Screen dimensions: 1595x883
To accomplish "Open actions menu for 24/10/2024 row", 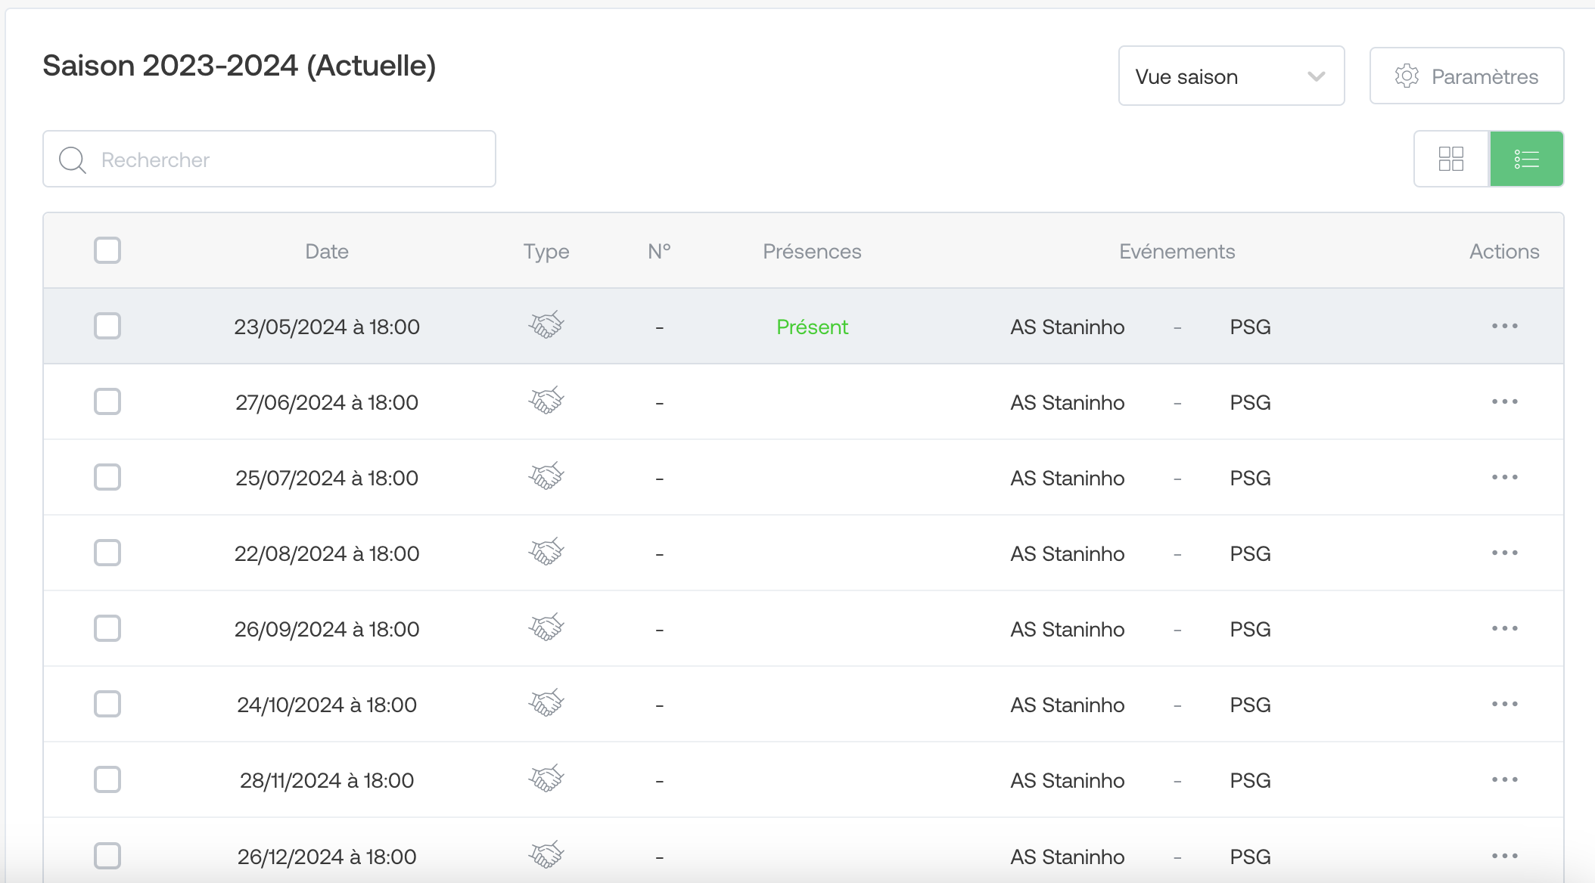I will 1505,704.
